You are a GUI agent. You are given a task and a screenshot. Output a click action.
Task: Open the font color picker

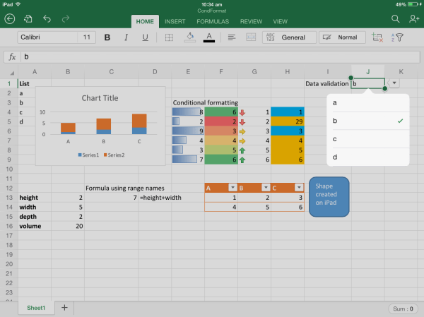pyautogui.click(x=209, y=37)
